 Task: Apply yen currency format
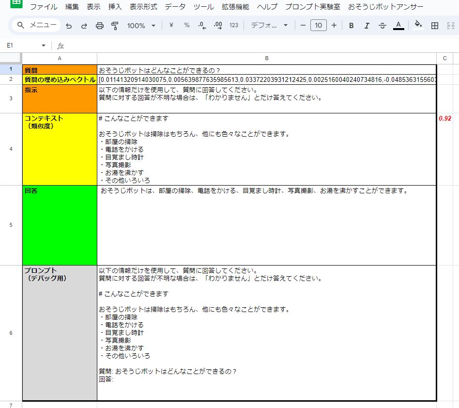coord(171,25)
